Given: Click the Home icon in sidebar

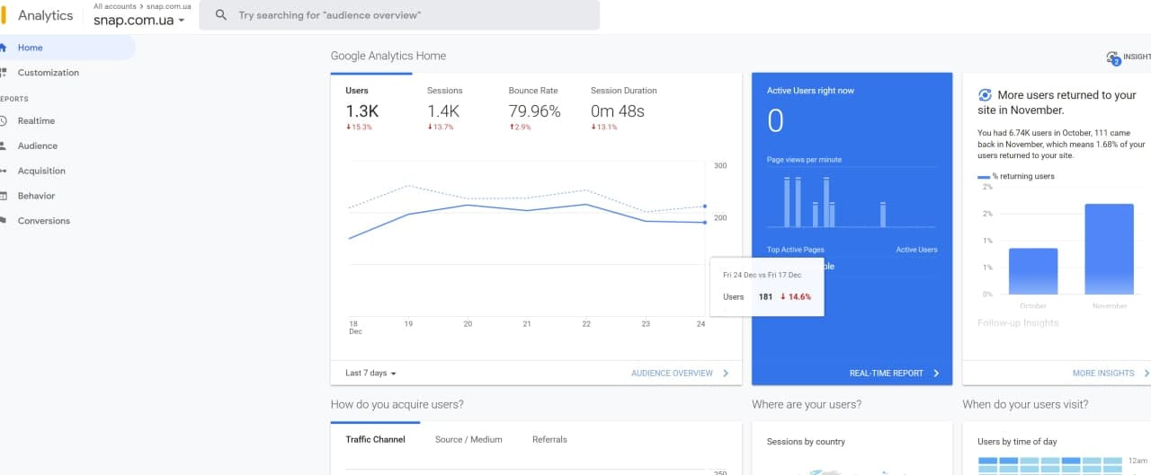Looking at the screenshot, I should tap(4, 48).
